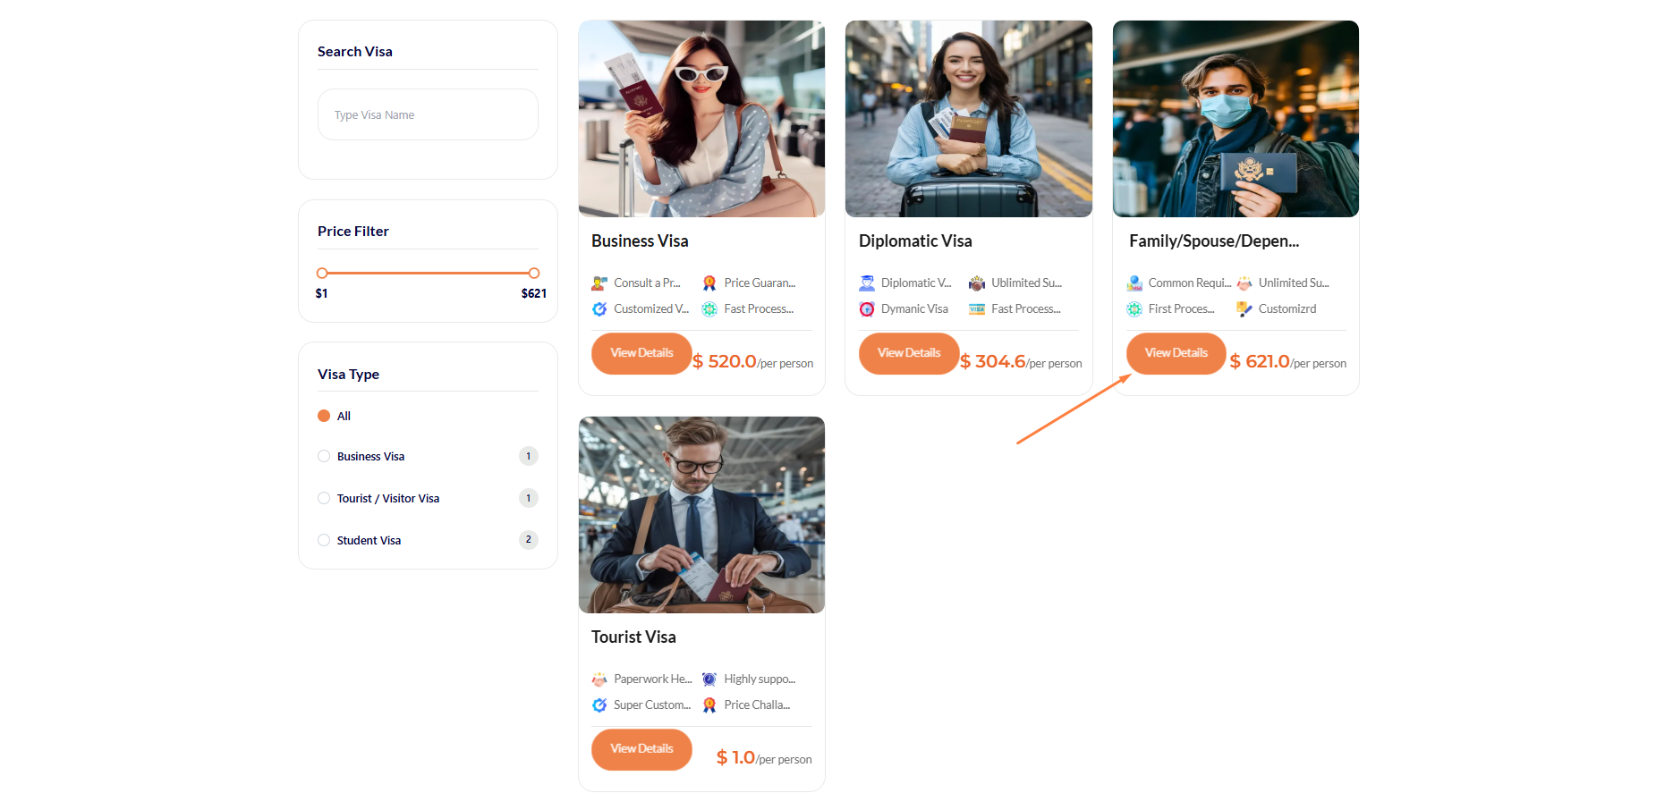Click the Dymanic Visa feature text
The height and width of the screenshot is (810, 1656).
pos(914,309)
